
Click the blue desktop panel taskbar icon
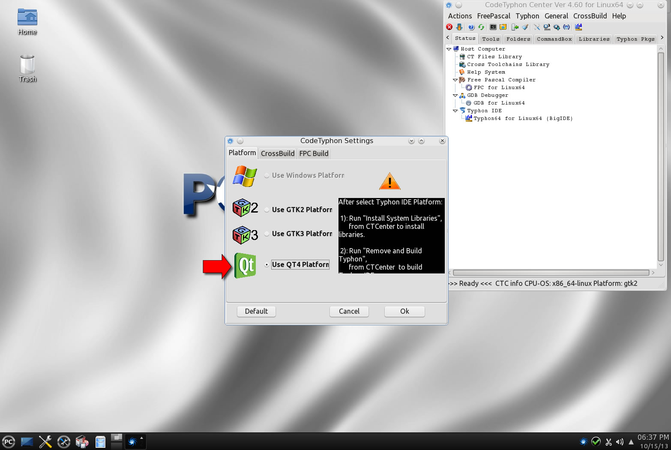tap(27, 442)
